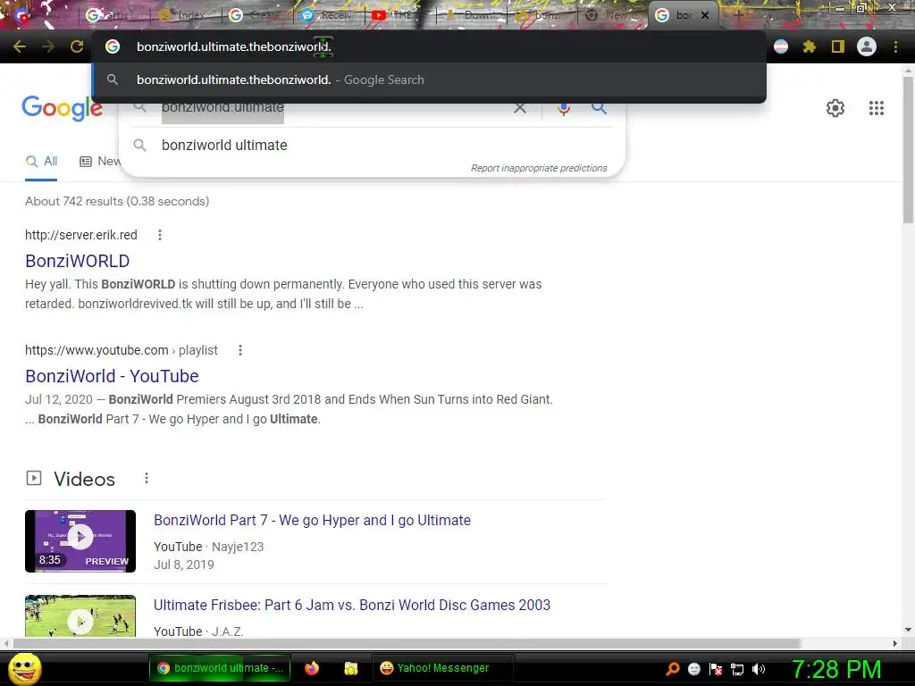Click the http://server.erik.red URL text
915x686 pixels.
point(81,235)
